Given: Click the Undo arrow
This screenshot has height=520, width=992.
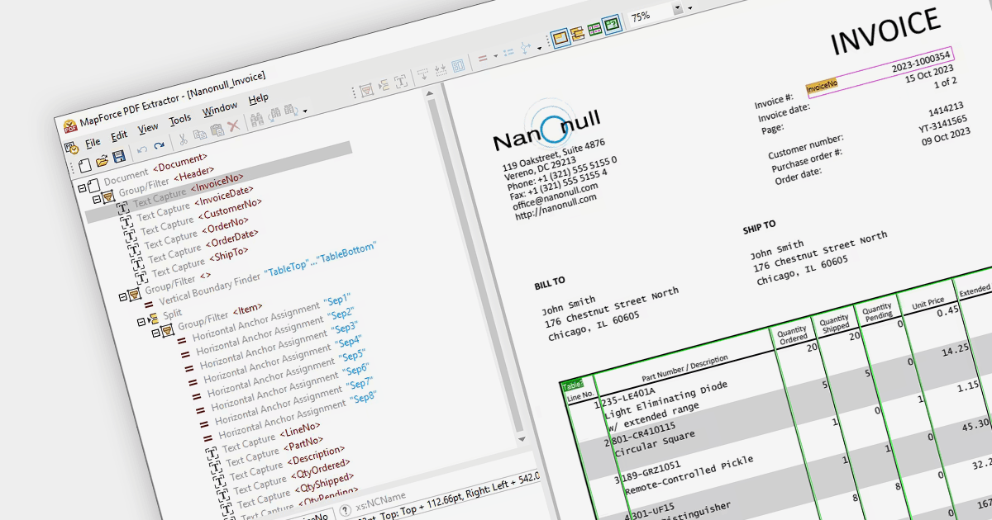Looking at the screenshot, I should pyautogui.click(x=141, y=151).
